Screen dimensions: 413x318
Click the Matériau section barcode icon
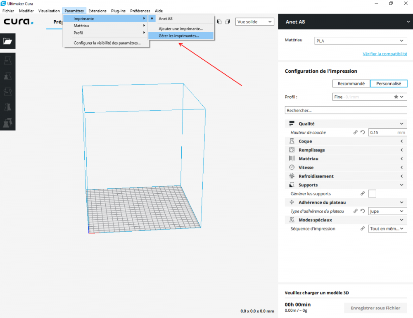292,159
